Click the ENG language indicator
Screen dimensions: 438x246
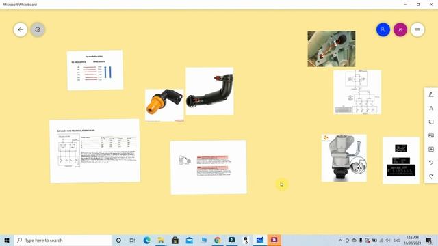coord(397,240)
